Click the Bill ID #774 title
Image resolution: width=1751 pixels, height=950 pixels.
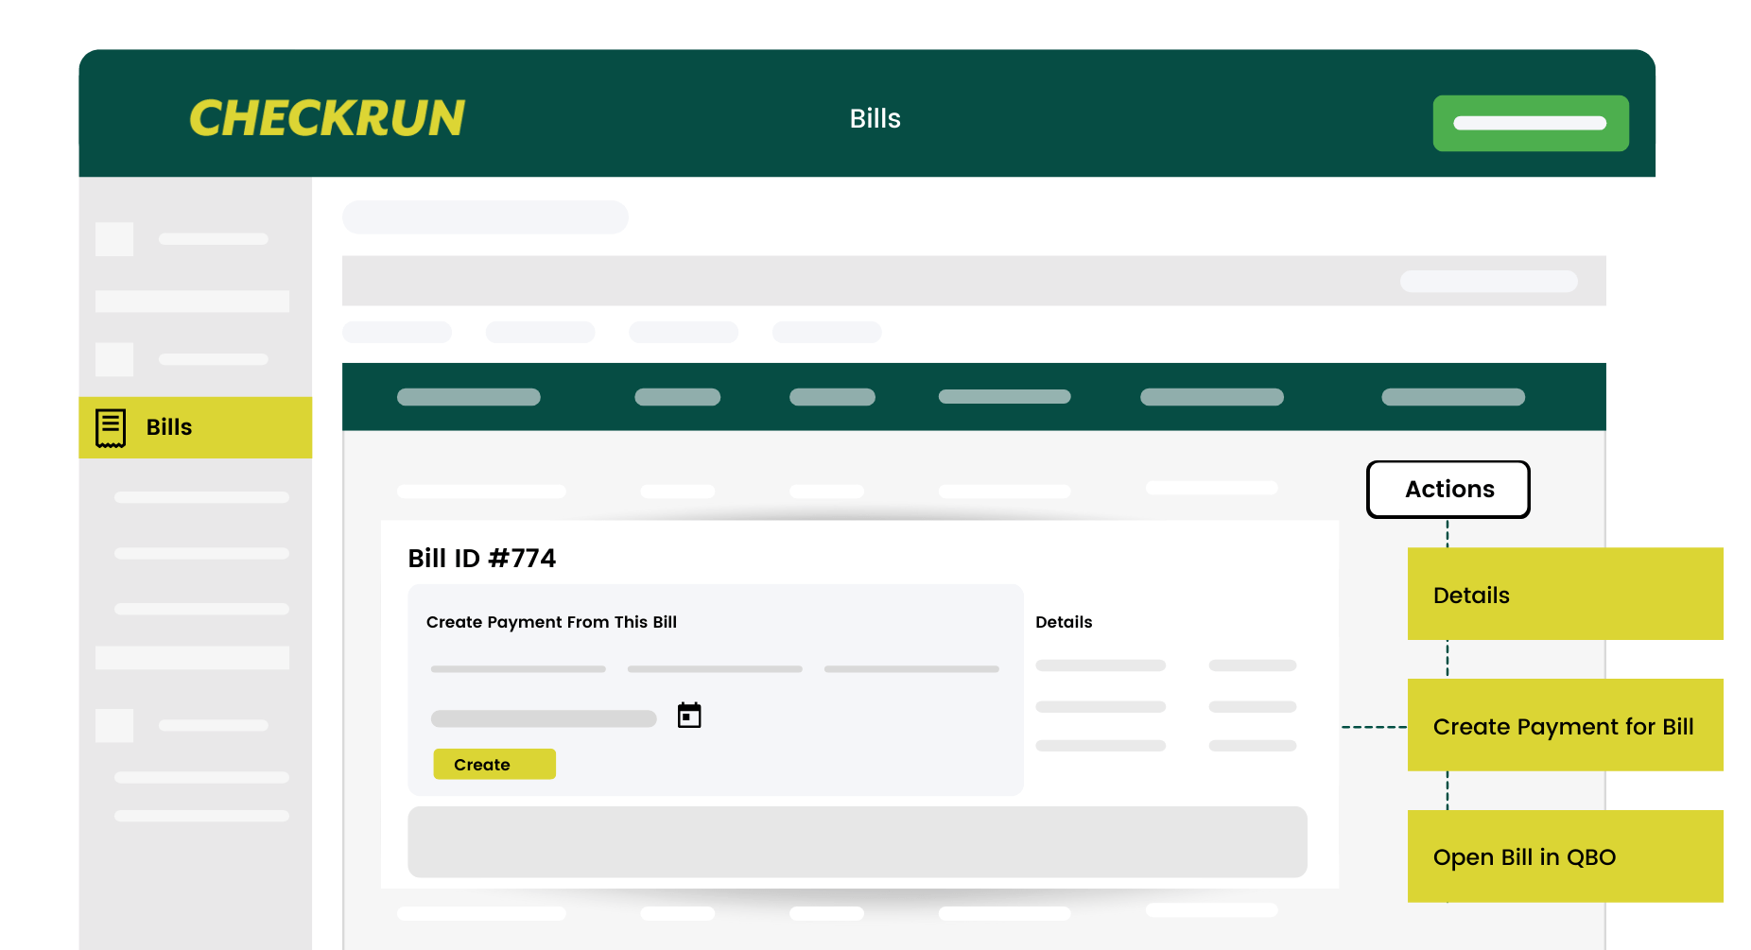pyautogui.click(x=481, y=559)
